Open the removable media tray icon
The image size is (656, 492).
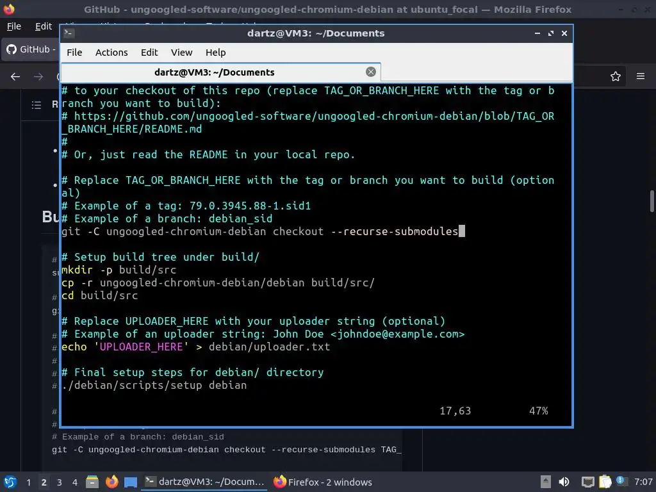[545, 482]
